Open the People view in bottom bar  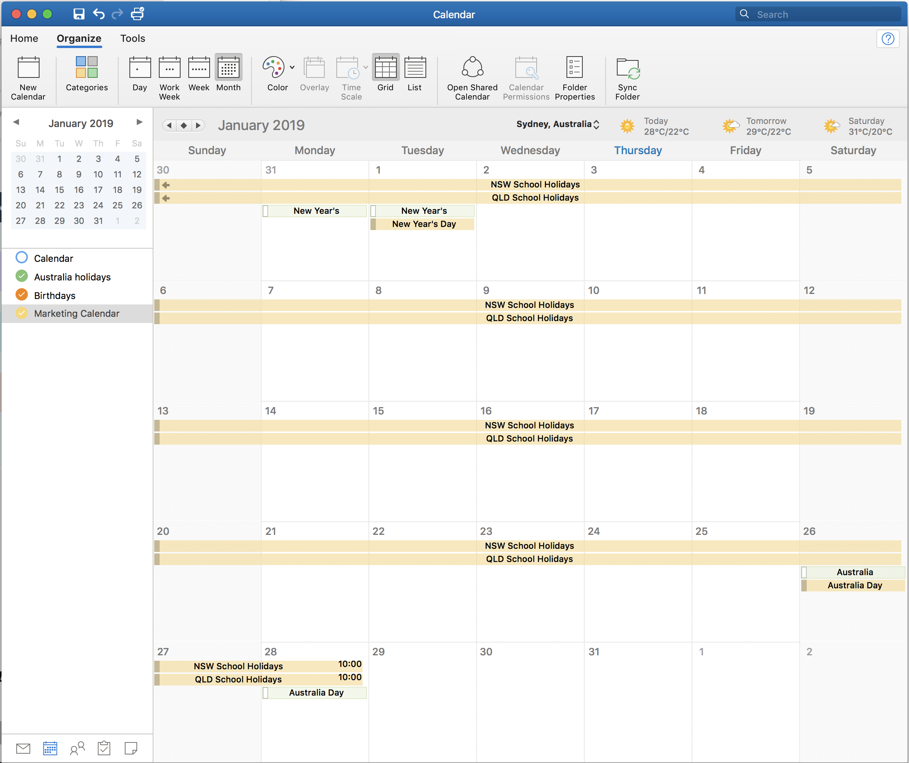click(x=77, y=748)
